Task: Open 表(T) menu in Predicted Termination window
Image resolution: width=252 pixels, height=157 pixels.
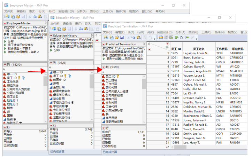Action: [x=131, y=32]
